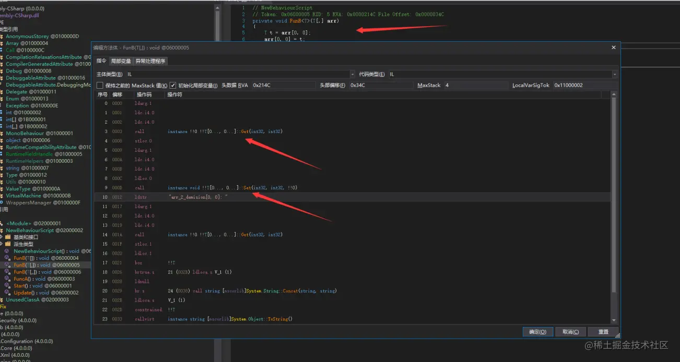Close the 编辑方法体 dialog

[x=614, y=47]
